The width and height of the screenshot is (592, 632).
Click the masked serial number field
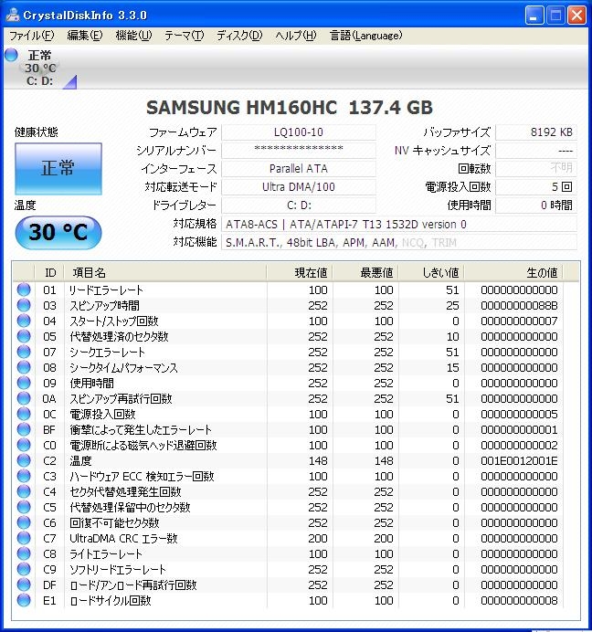[299, 151]
